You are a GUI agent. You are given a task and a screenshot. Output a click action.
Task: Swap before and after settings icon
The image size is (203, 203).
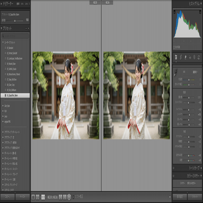[x=69, y=197]
